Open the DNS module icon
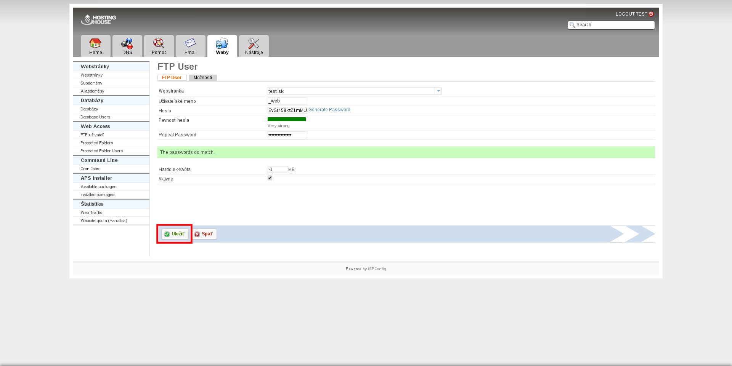 pos(127,43)
